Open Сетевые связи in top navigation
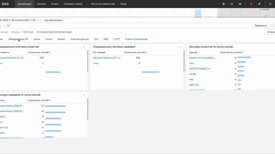This screenshot has height=154, width=275. pyautogui.click(x=73, y=4)
